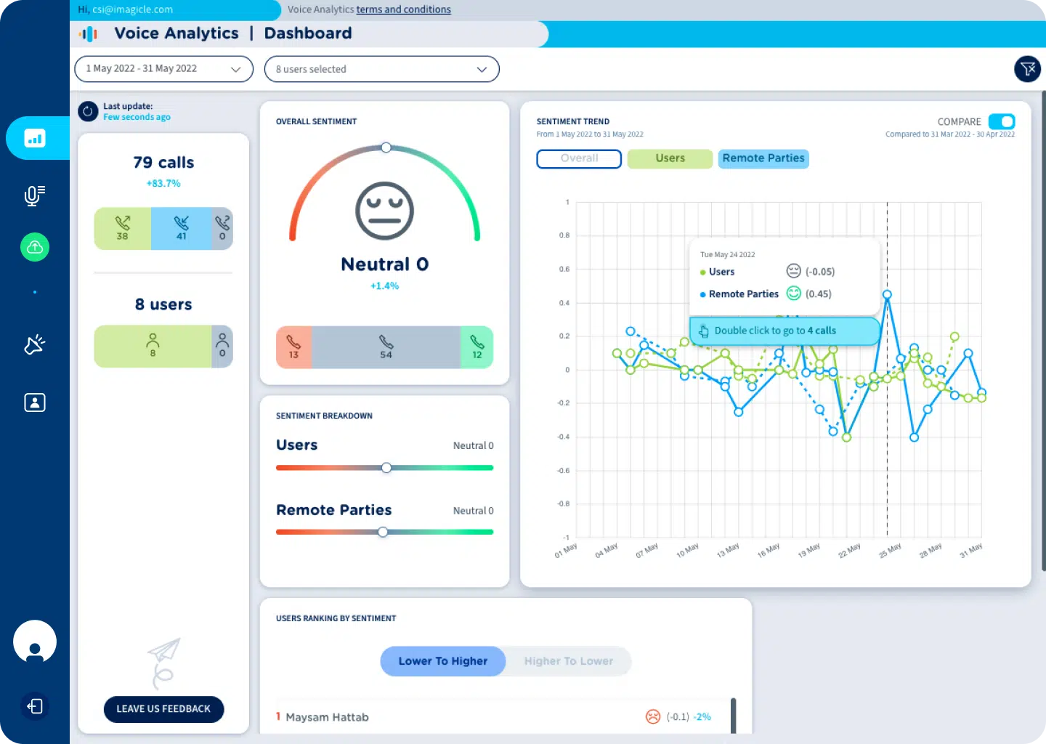Image resolution: width=1046 pixels, height=744 pixels.
Task: Click the clear filters funnel icon
Action: (1027, 69)
